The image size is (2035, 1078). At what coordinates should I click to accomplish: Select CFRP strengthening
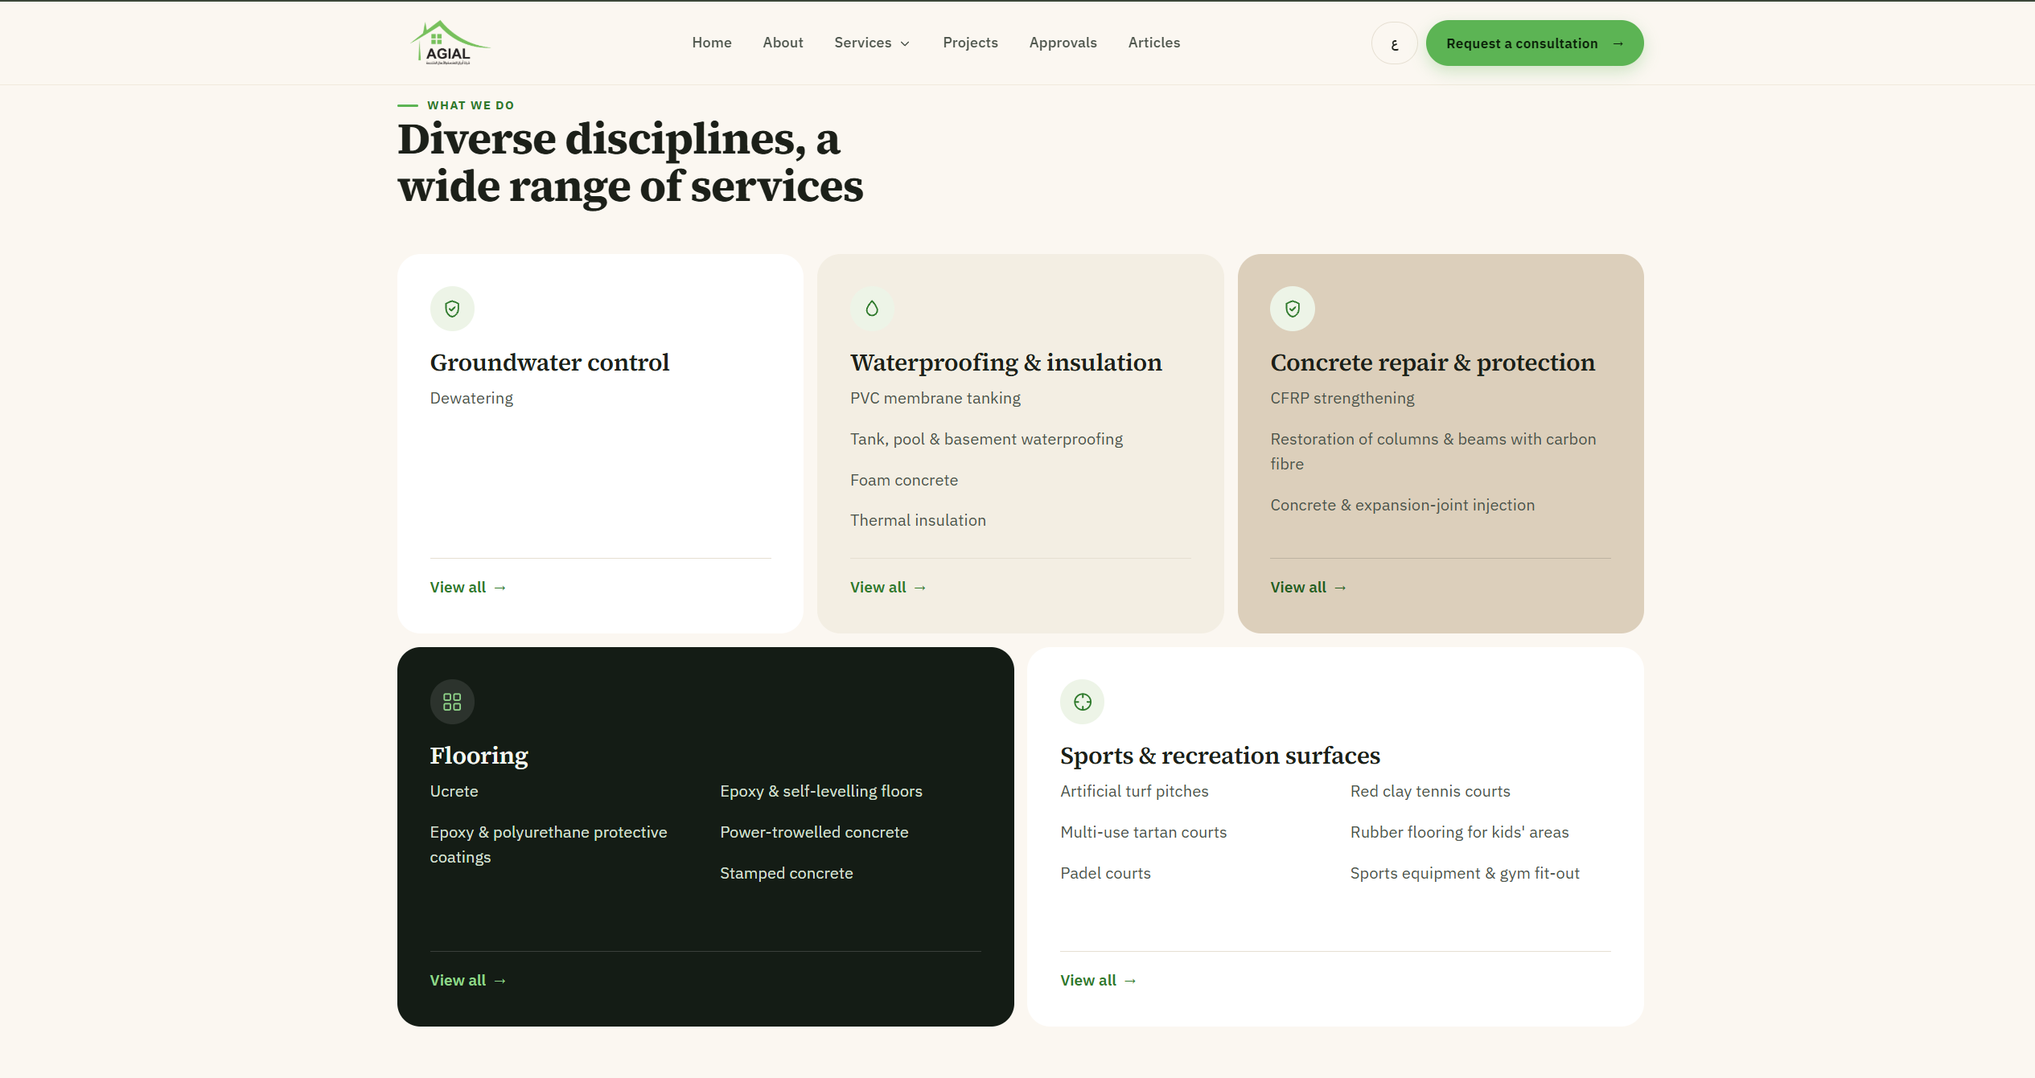tap(1342, 398)
